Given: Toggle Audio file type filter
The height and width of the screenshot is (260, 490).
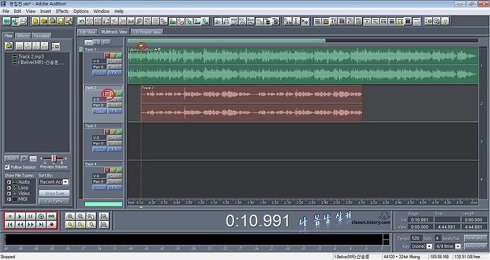Looking at the screenshot, I should [9, 182].
